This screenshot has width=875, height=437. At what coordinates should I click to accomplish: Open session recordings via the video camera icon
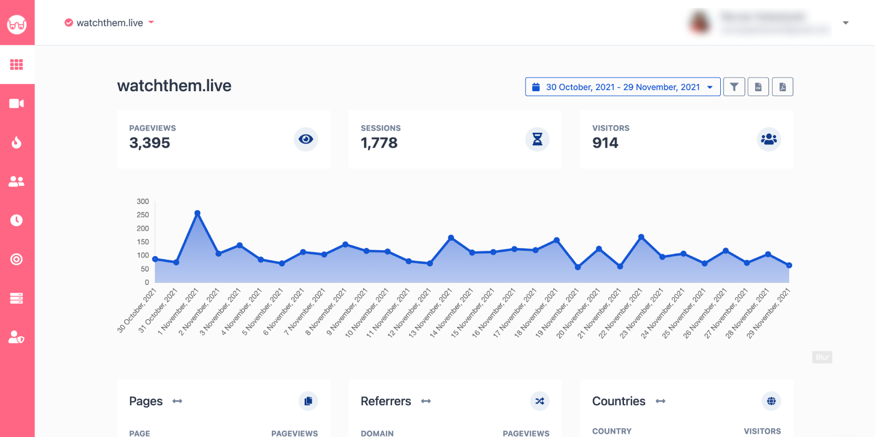pyautogui.click(x=17, y=104)
